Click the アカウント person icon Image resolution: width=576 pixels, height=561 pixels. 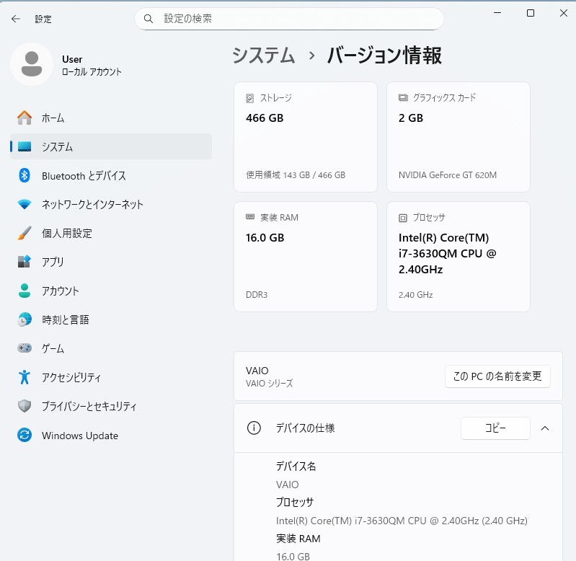25,291
